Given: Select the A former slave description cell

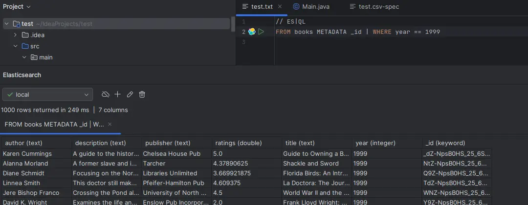Looking at the screenshot, I should (x=107, y=164).
